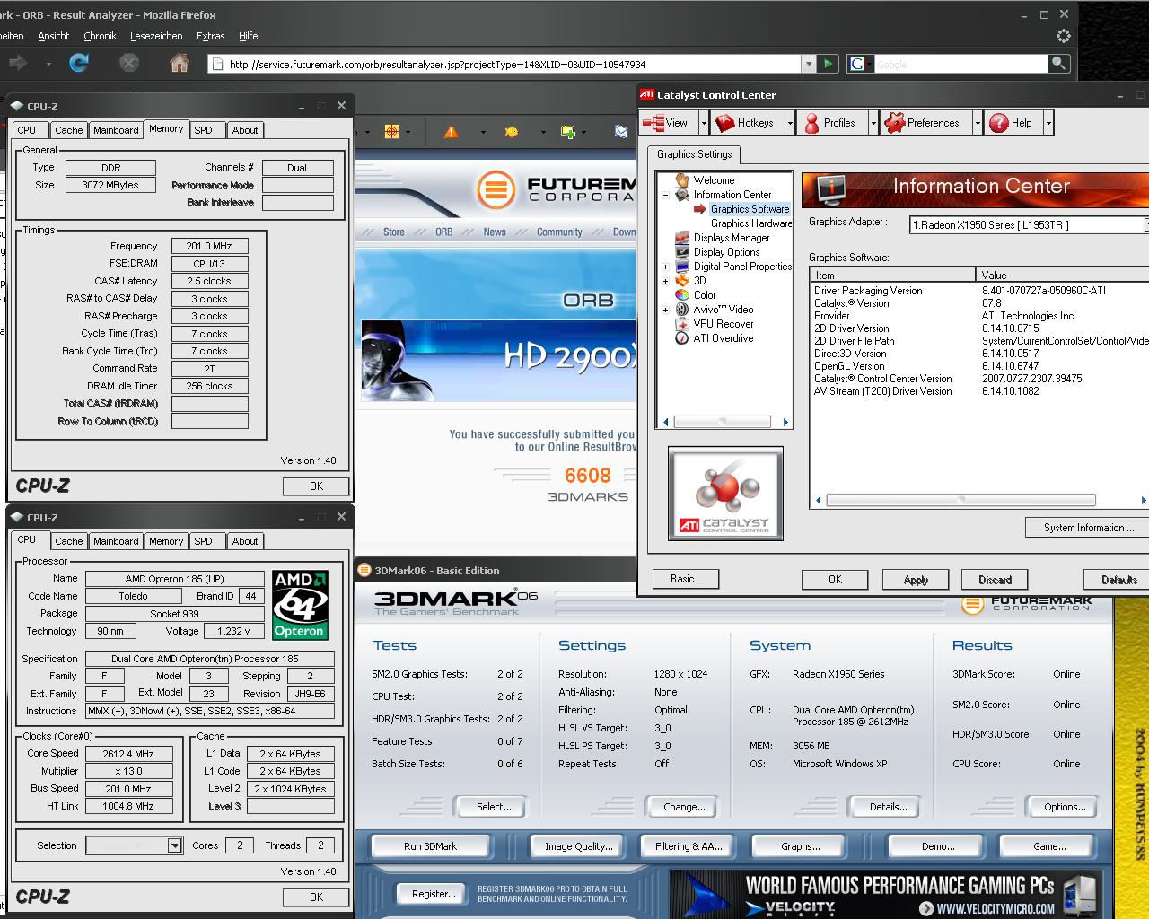Select Graphics Hardware in the Catalyst tree
The height and width of the screenshot is (919, 1149).
coord(751,223)
